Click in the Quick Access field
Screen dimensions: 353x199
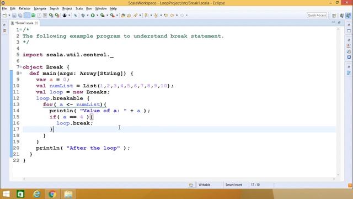[x=317, y=15]
